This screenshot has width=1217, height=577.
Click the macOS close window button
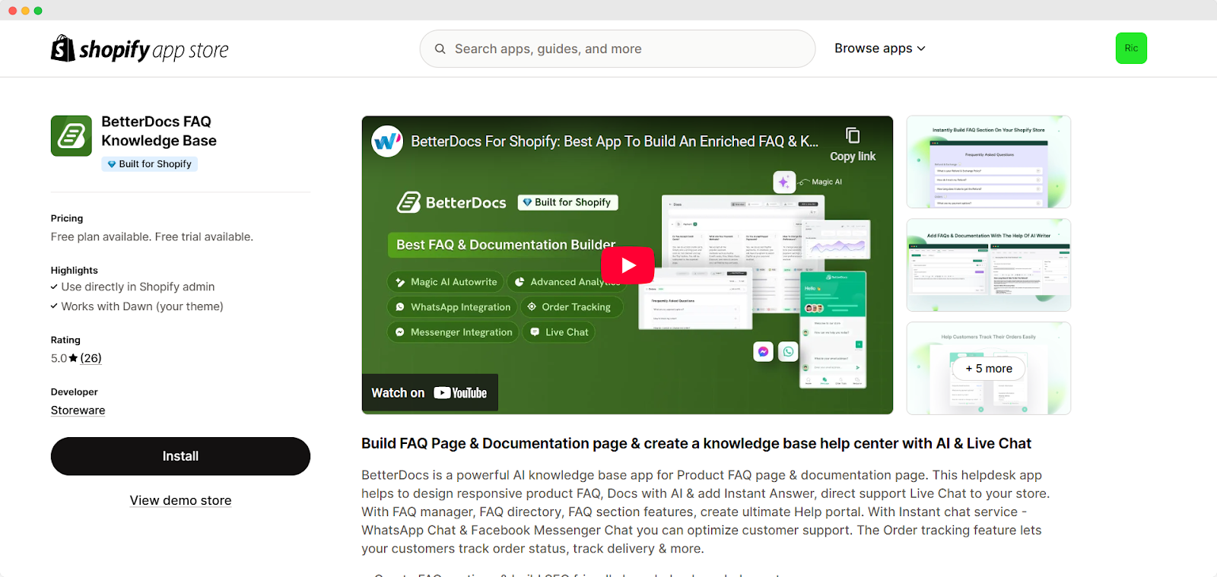[12, 11]
